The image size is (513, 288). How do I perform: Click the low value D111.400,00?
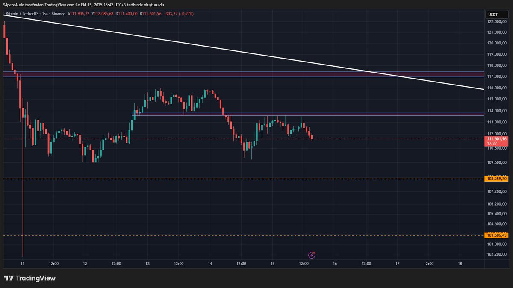click(126, 14)
